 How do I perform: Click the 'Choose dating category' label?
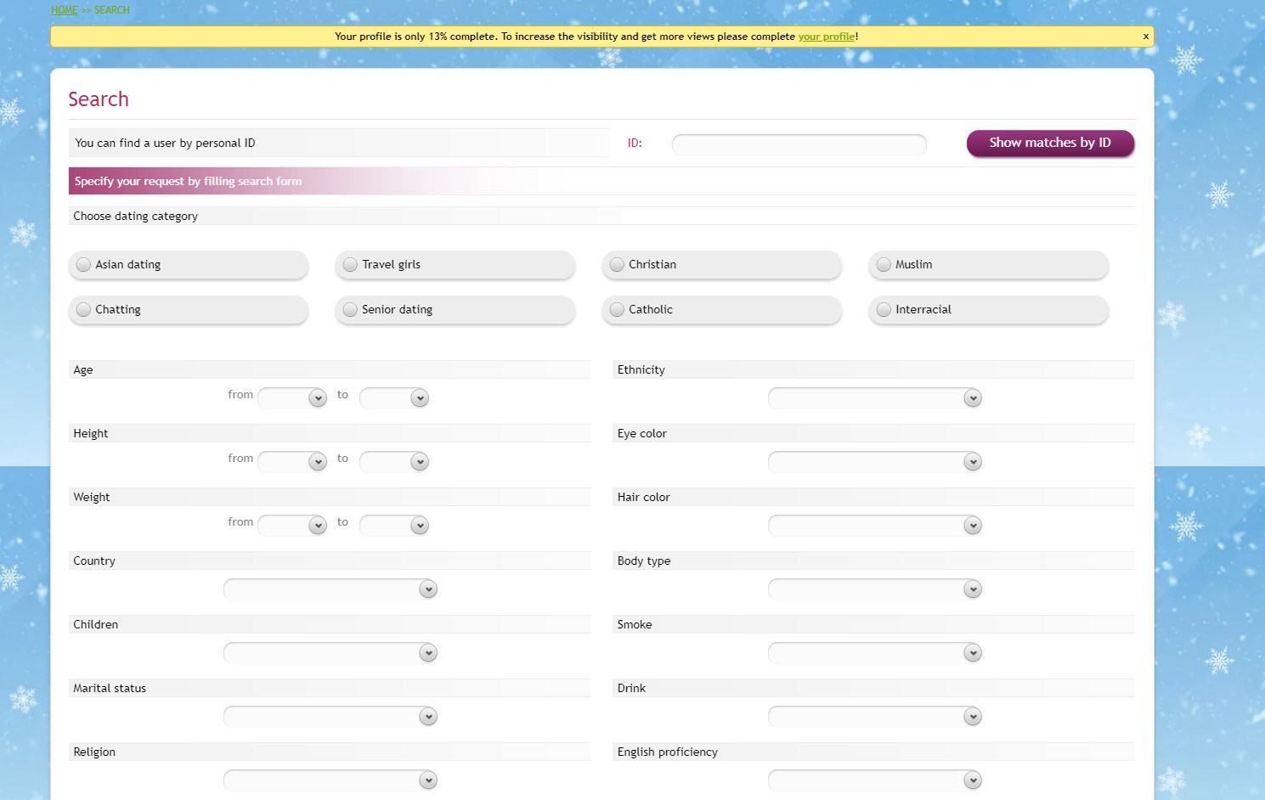coord(136,216)
